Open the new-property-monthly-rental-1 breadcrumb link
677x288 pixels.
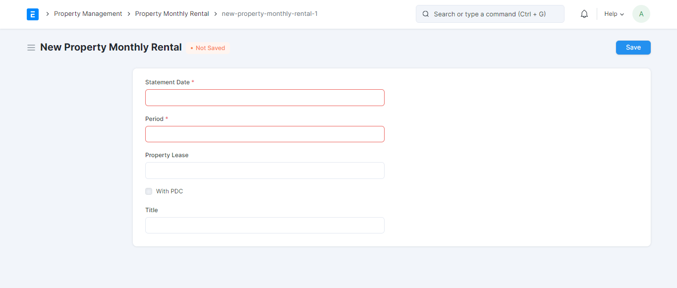pyautogui.click(x=269, y=13)
